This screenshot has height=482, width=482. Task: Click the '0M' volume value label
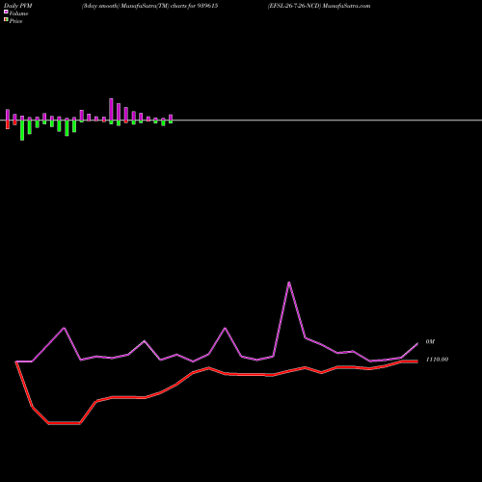(430, 341)
